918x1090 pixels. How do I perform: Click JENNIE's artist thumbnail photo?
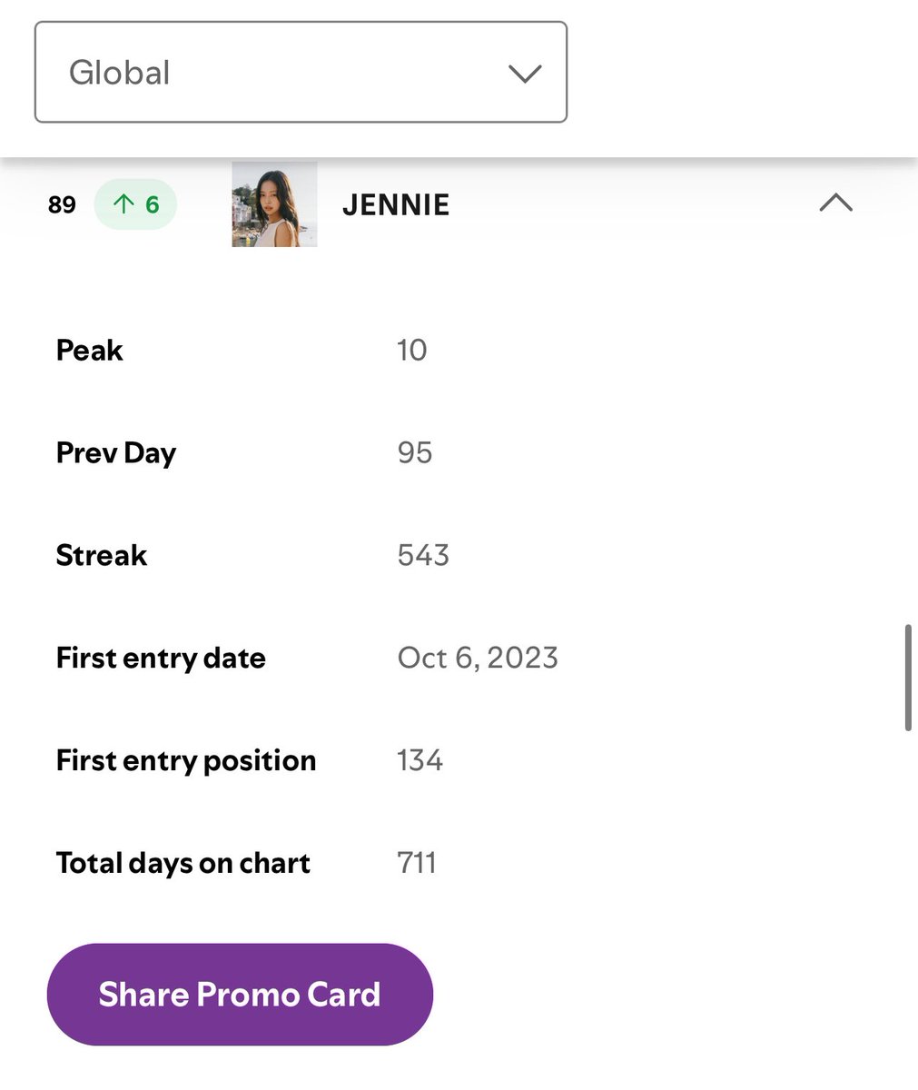(274, 204)
